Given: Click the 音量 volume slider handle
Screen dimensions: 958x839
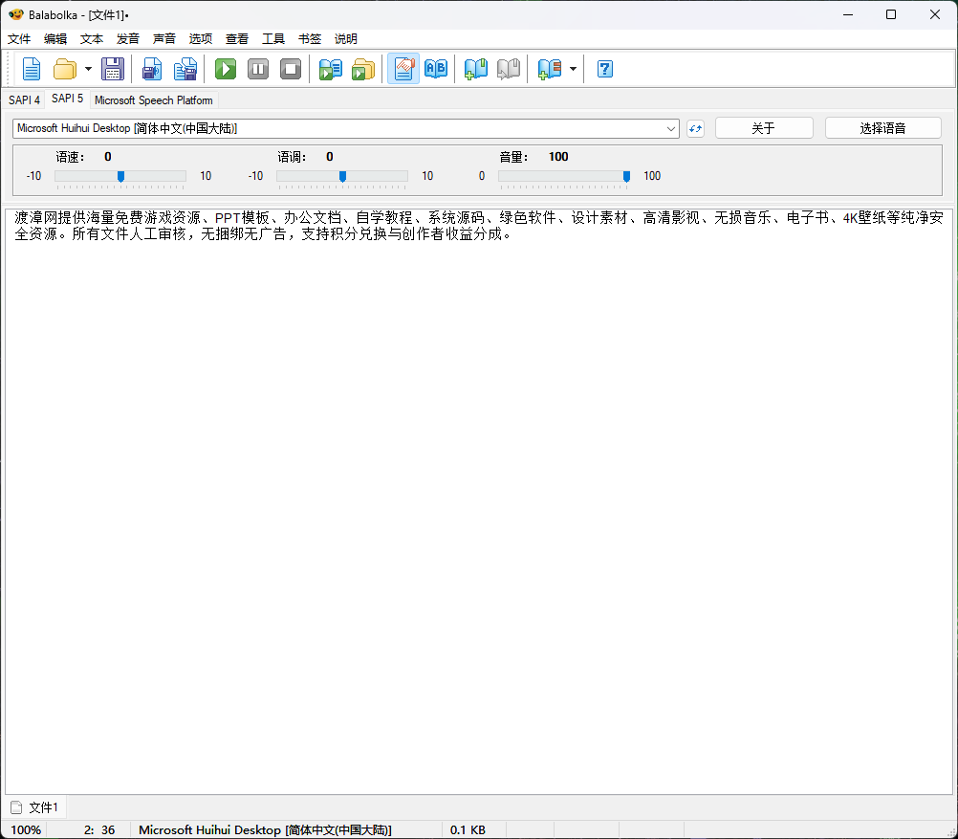Looking at the screenshot, I should click(626, 177).
